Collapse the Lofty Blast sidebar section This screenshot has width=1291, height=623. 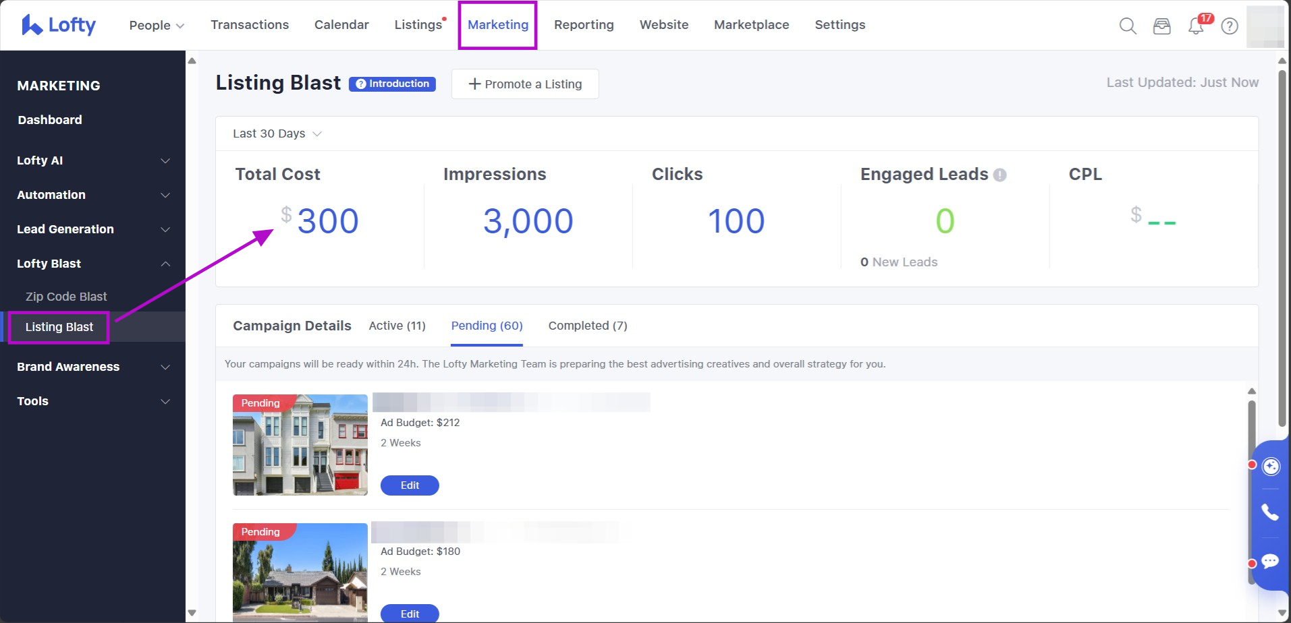point(93,264)
